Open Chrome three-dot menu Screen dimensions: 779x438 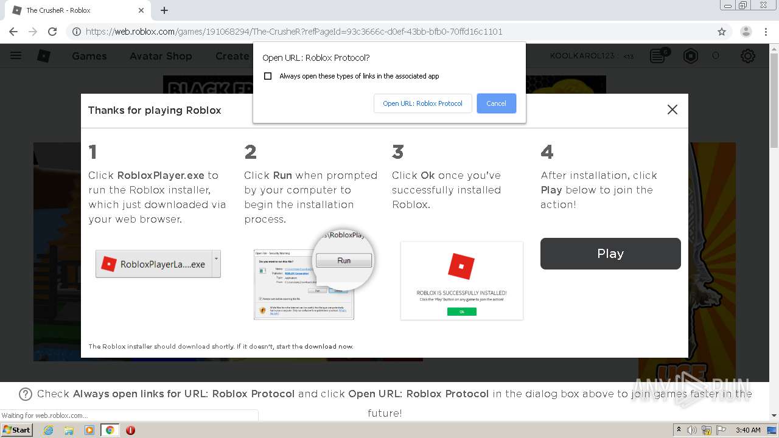766,32
